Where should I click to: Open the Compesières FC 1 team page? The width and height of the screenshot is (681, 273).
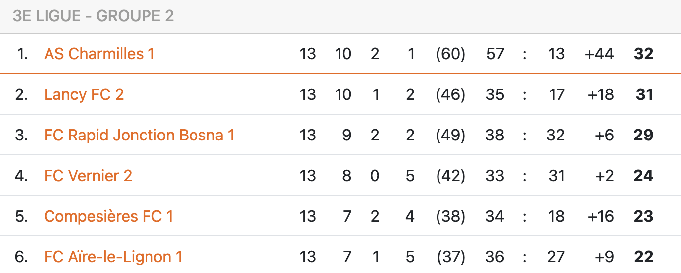[x=108, y=216]
